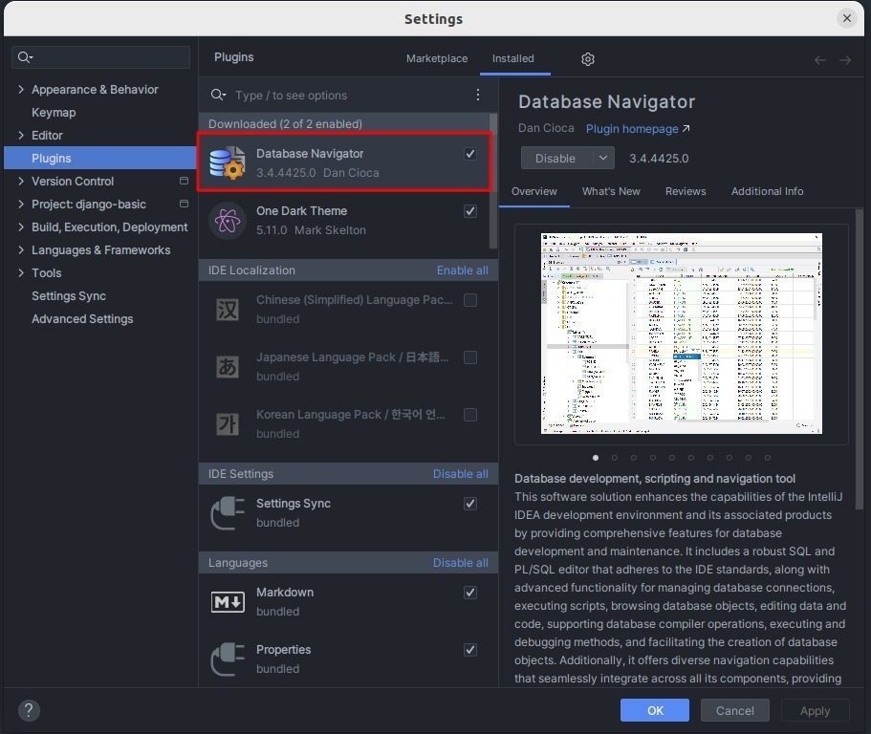Close the Settings dialog with X
This screenshot has height=734, width=871.
point(846,18)
